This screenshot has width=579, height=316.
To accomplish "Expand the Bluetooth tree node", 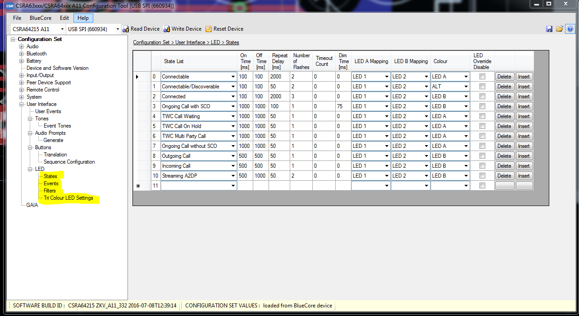I will (x=21, y=54).
